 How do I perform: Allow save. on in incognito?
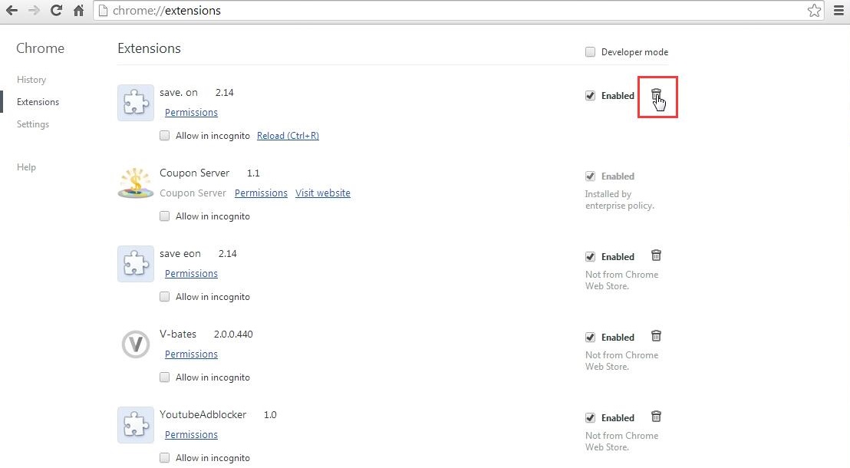coord(164,136)
